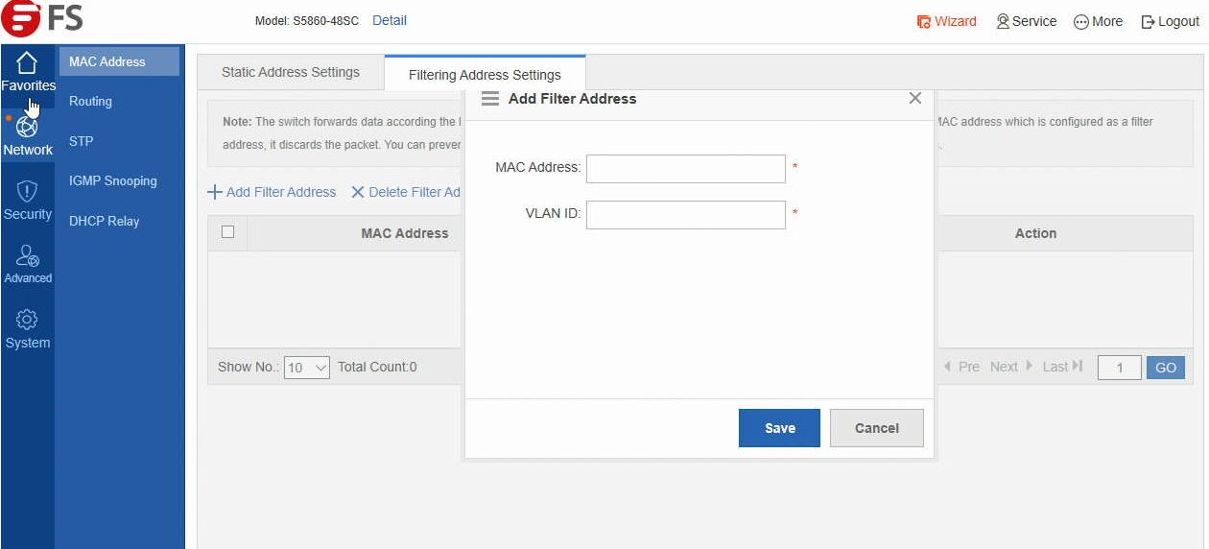
Task: Focus the MAC Address input field
Action: (685, 168)
